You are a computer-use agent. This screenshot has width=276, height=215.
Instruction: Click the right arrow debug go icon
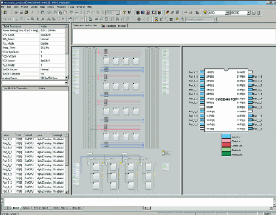pyautogui.click(x=96, y=19)
